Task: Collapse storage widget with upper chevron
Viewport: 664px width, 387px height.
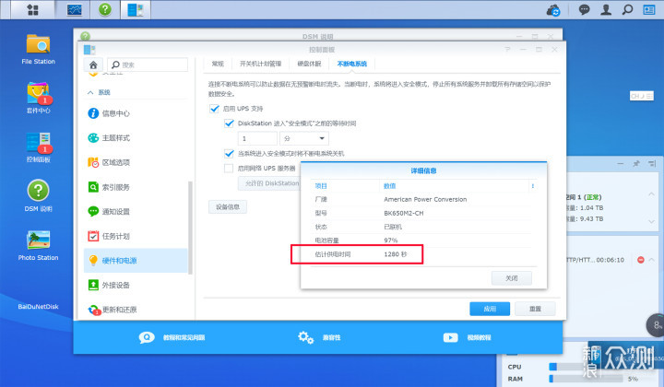Action: [651, 194]
